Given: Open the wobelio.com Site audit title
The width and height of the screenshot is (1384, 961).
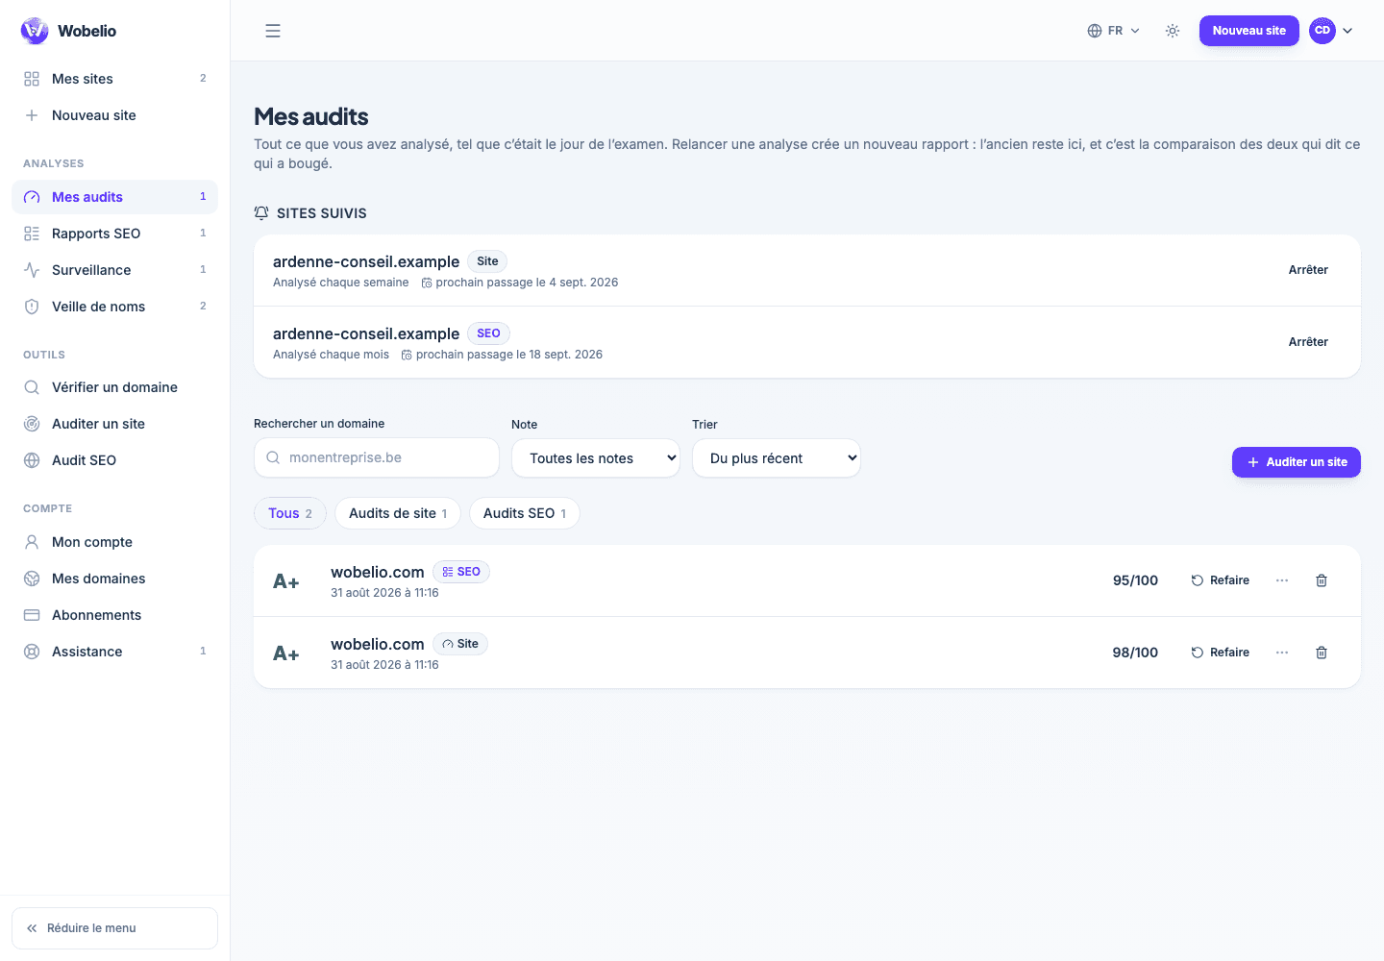Looking at the screenshot, I should (378, 644).
